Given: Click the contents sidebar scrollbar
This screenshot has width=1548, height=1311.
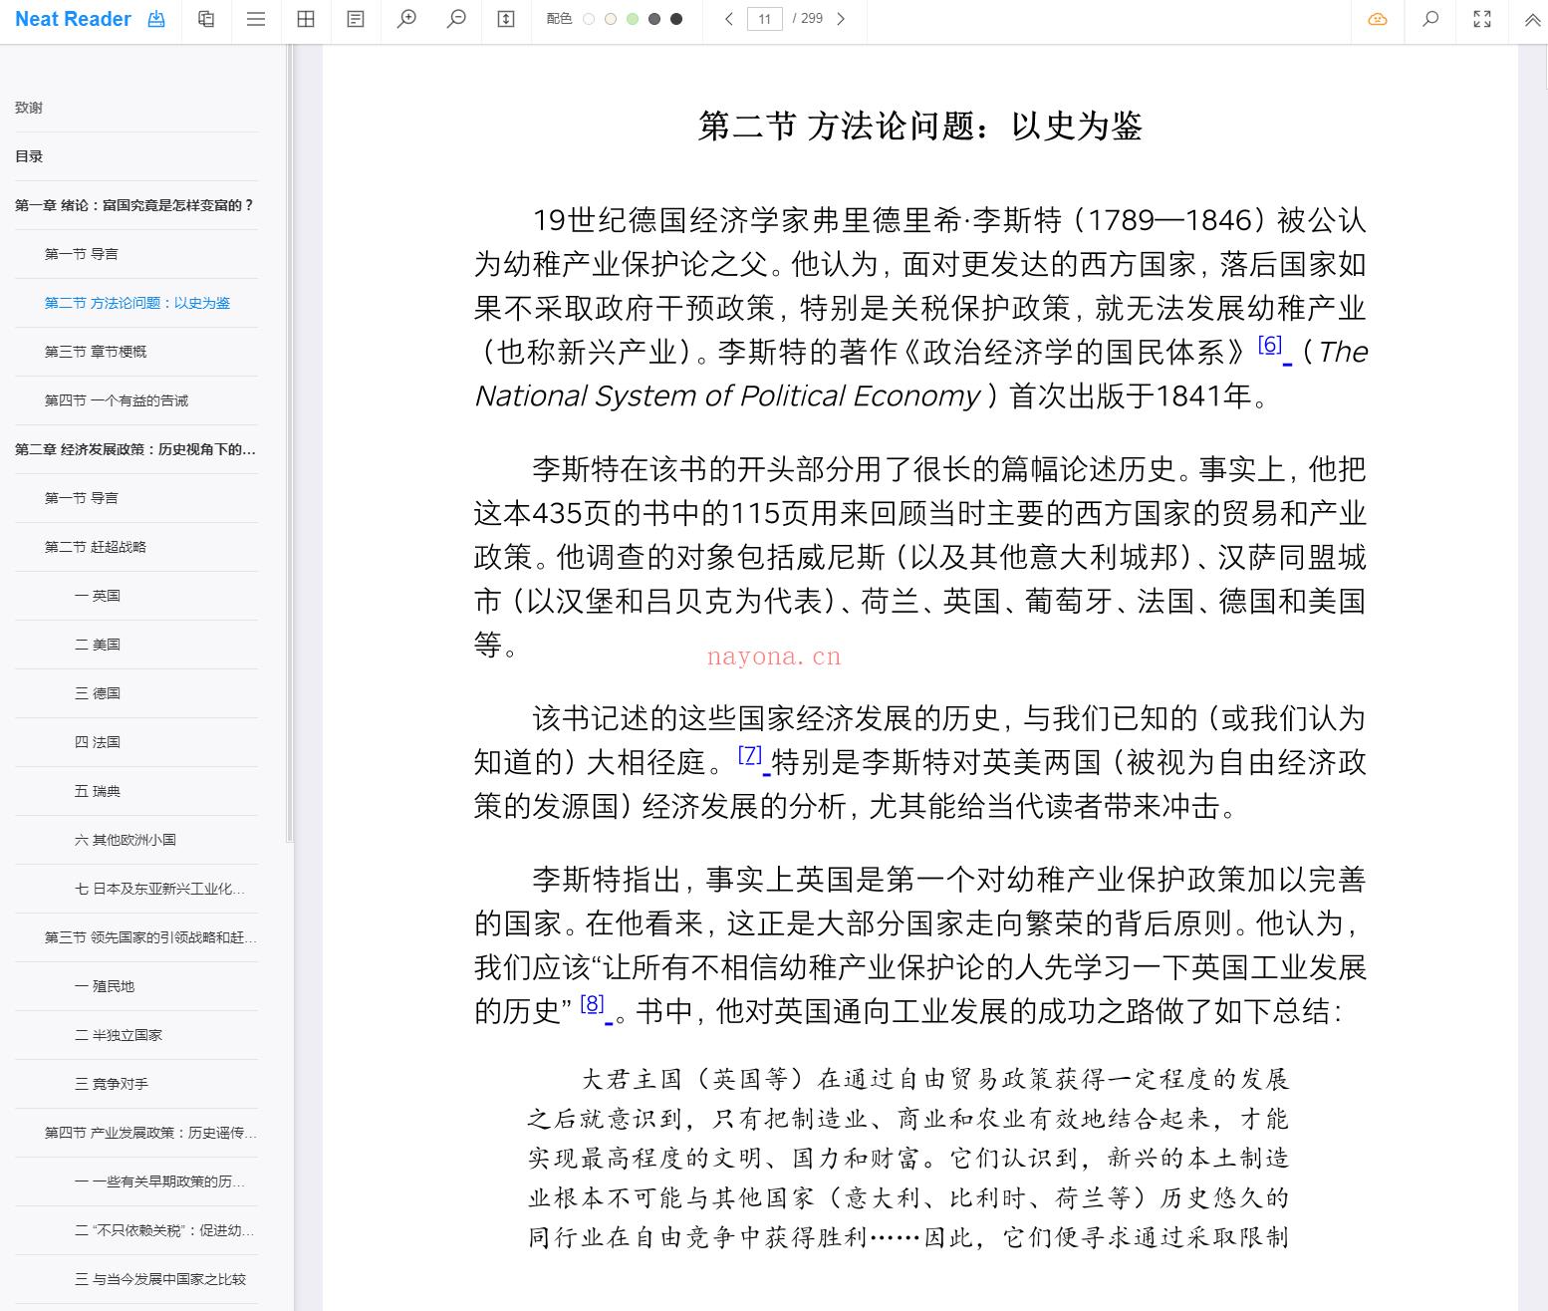Looking at the screenshot, I should click(x=290, y=443).
